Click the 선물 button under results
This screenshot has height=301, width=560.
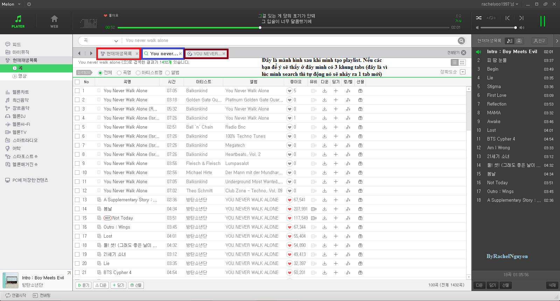[136, 285]
